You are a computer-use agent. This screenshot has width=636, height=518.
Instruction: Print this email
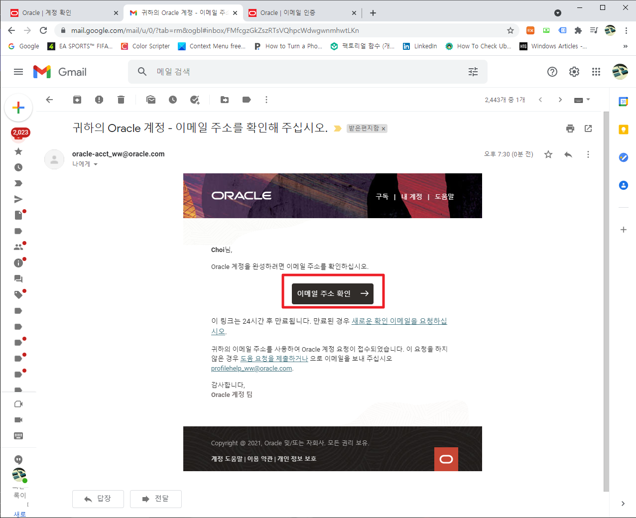pos(570,129)
